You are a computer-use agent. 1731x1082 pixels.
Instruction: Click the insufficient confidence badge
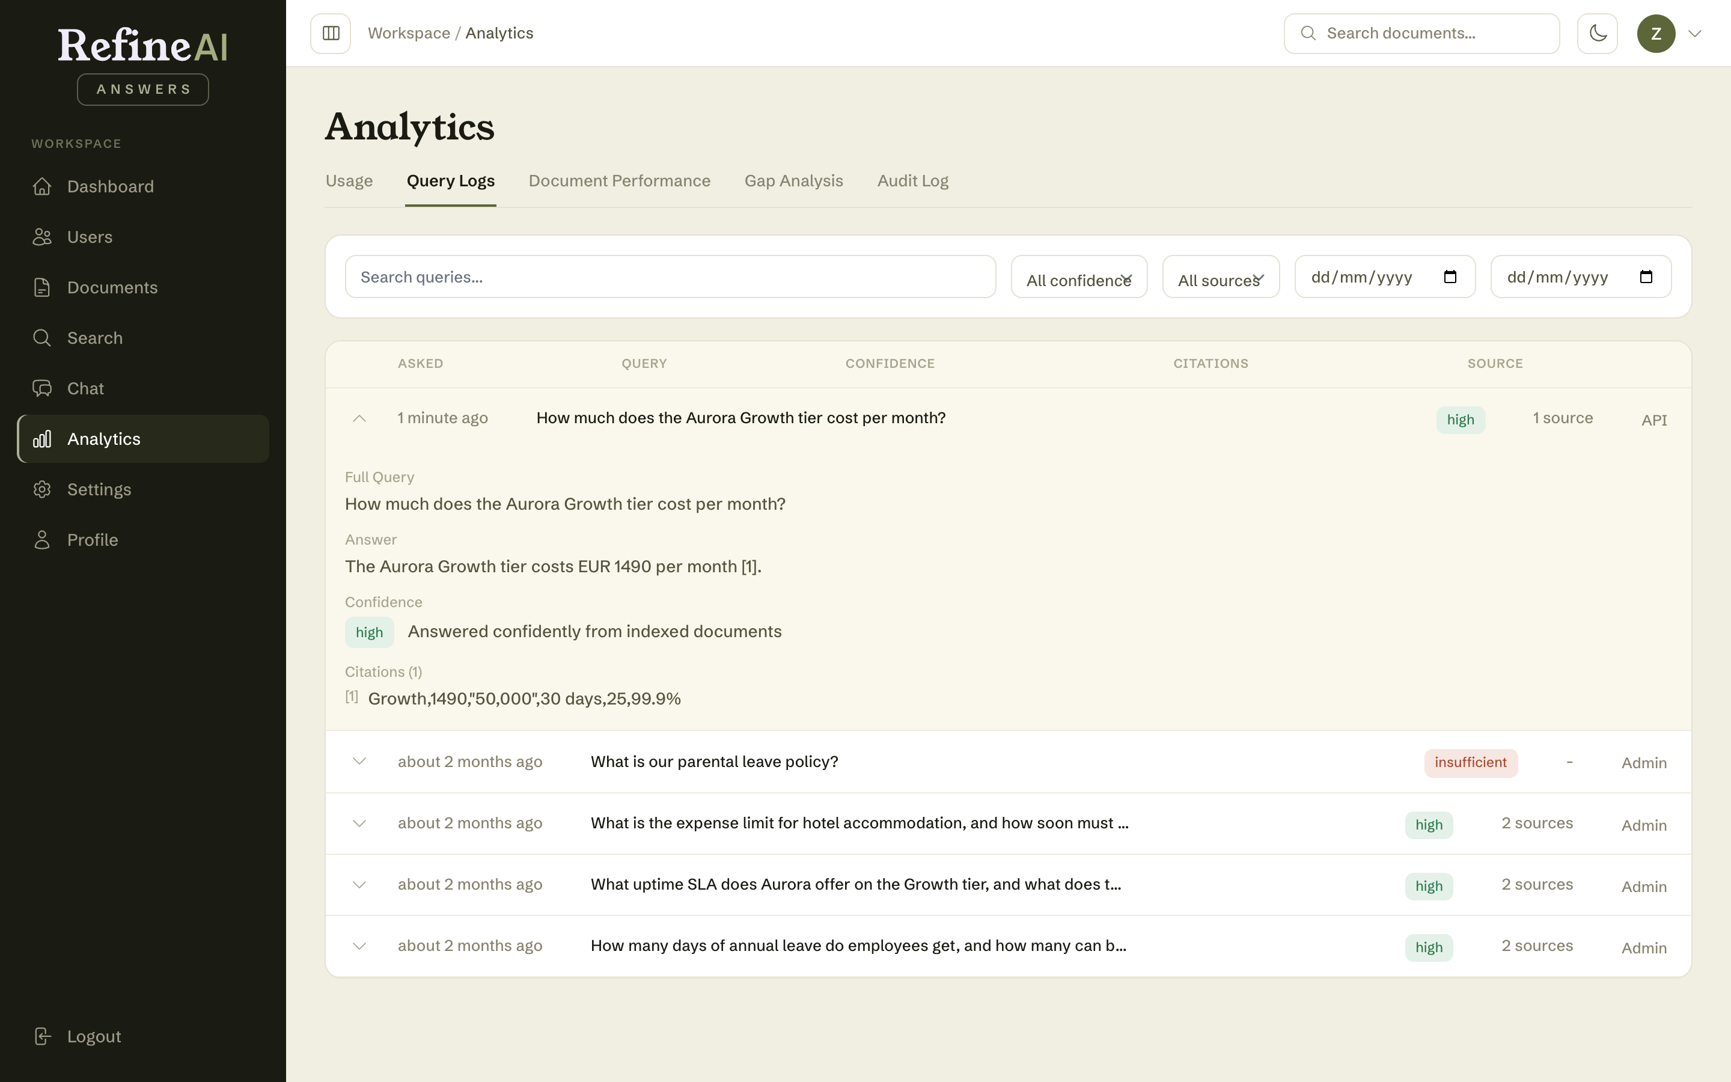pyautogui.click(x=1471, y=763)
